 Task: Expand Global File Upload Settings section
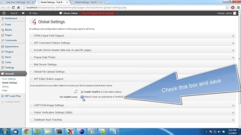pos(132,72)
